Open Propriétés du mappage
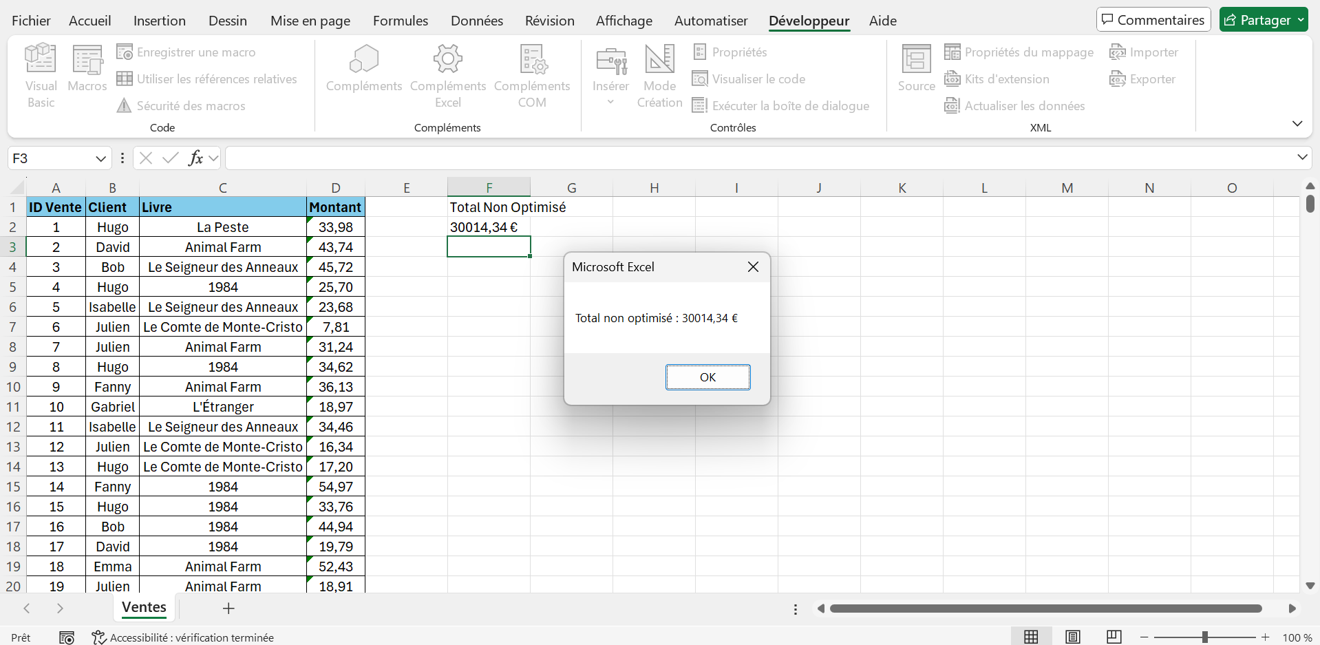Viewport: 1320px width, 645px height. click(1019, 52)
